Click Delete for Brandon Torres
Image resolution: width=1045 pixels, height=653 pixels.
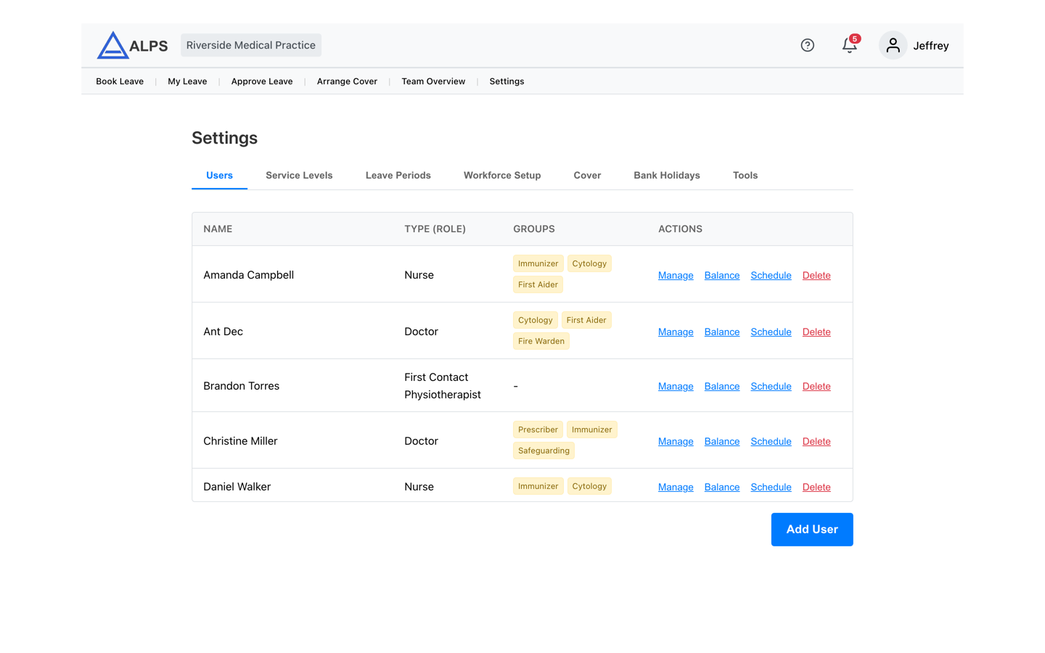tap(816, 386)
